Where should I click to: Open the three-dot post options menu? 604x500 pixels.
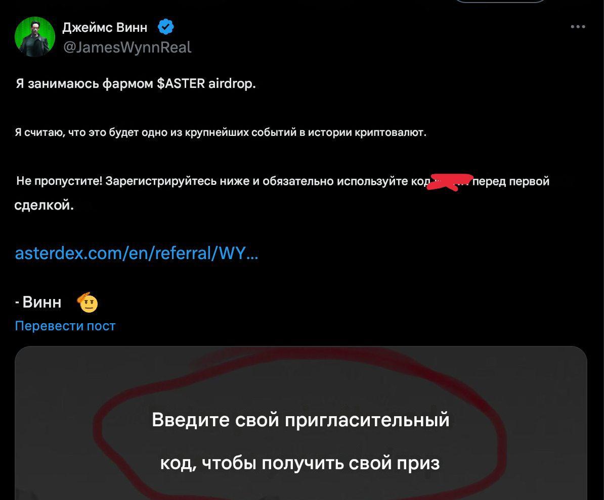pyautogui.click(x=578, y=27)
